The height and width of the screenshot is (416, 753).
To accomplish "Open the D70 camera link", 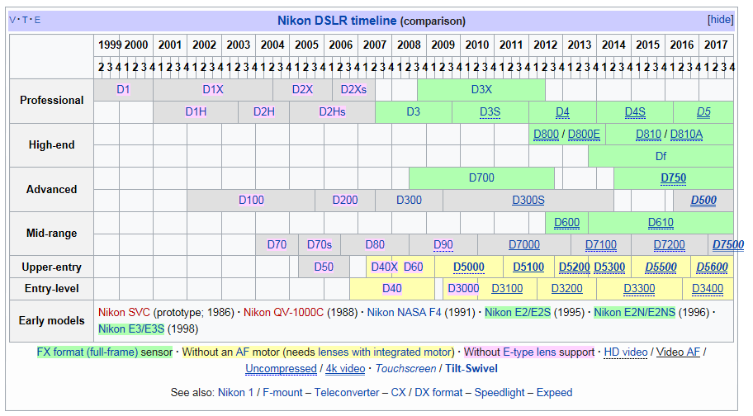I will pyautogui.click(x=277, y=244).
